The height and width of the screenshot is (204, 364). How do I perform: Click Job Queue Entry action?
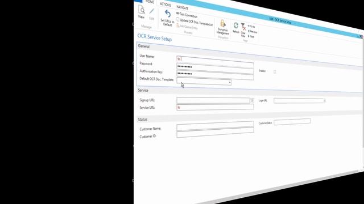(x=187, y=27)
